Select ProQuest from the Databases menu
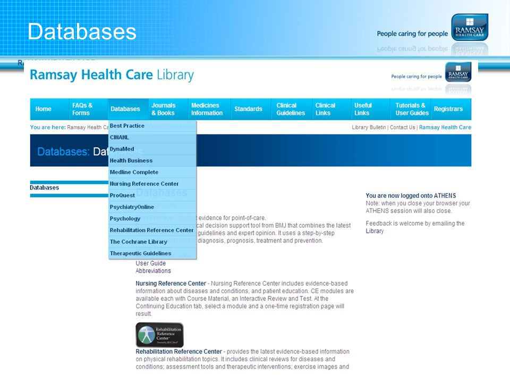Viewport: 510px width, 383px height. pos(152,195)
